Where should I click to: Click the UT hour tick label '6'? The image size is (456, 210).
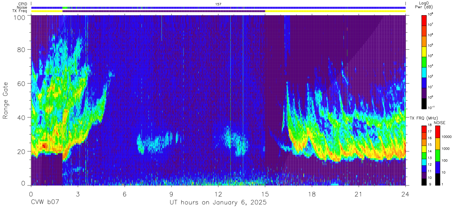click(125, 194)
